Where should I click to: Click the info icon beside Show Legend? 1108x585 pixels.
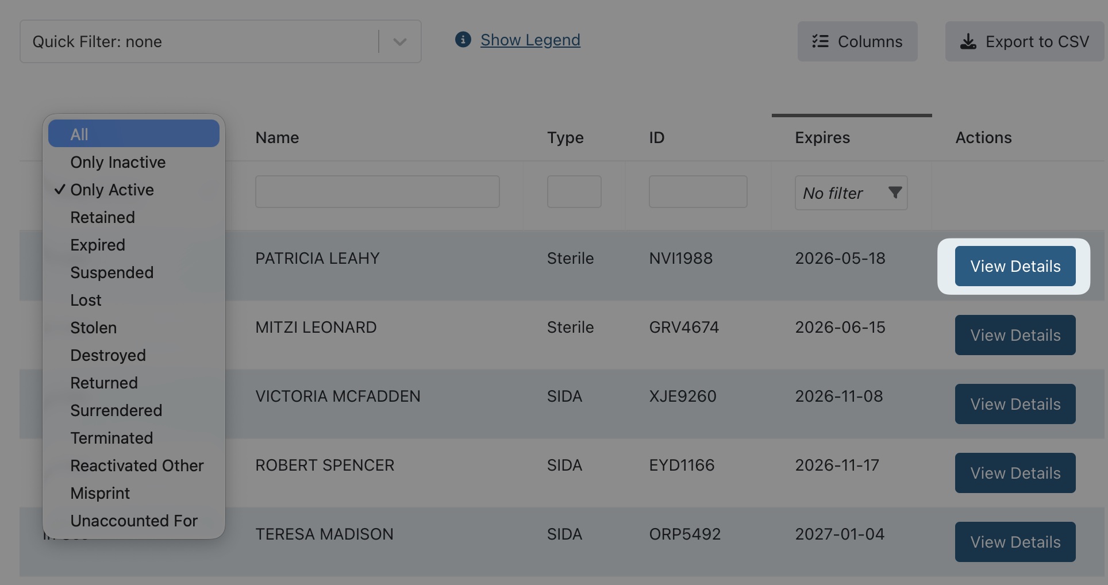coord(463,40)
